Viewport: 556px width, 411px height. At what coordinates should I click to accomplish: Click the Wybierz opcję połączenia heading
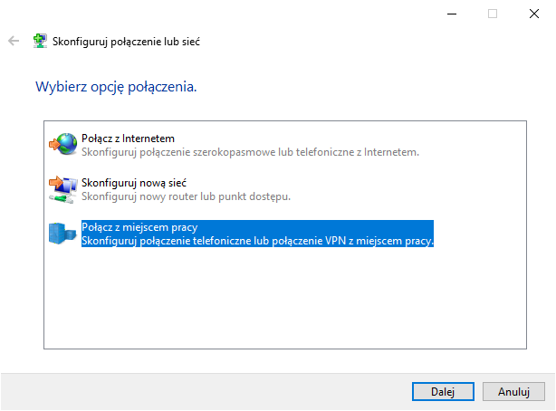click(x=116, y=87)
